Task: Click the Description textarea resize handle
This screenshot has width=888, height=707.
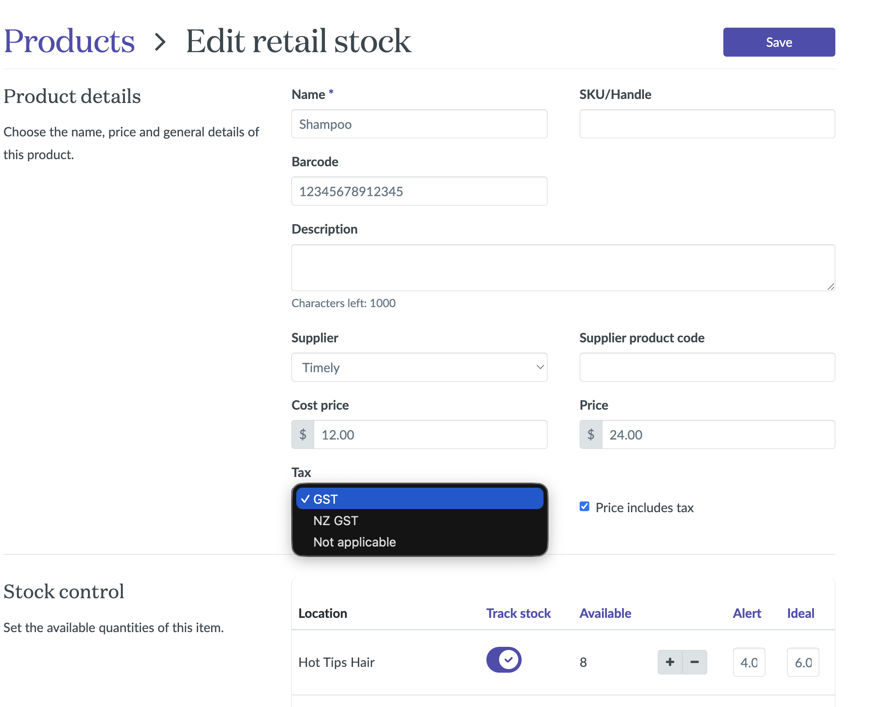Action: [830, 287]
